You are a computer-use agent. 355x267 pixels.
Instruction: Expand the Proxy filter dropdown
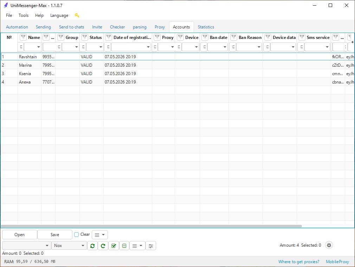tap(173, 47)
